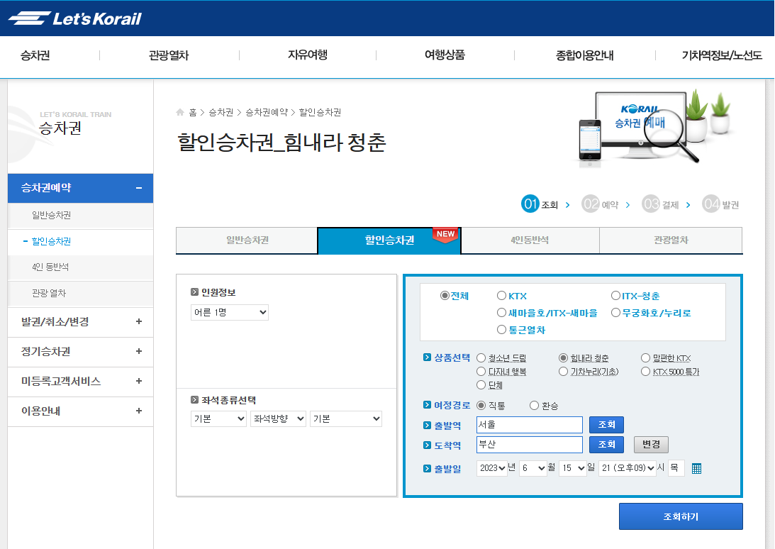This screenshot has height=549, width=775.
Task: Click the 04 발권 progress step icon
Action: 712,203
